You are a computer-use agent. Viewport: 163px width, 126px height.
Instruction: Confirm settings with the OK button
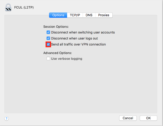point(148,118)
